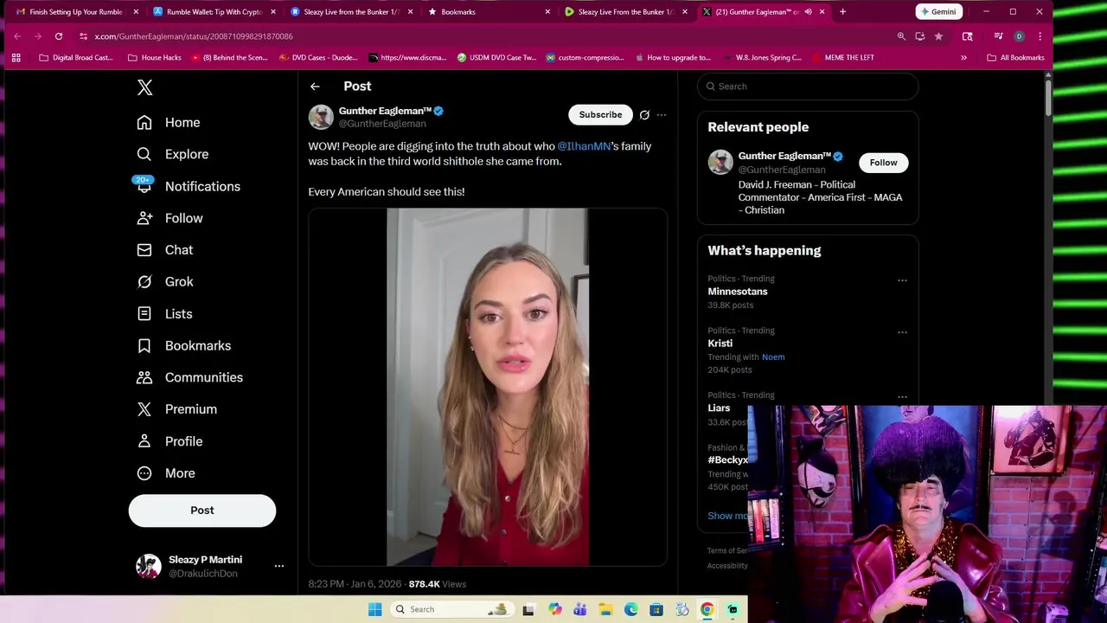Open Grok assistant
This screenshot has height=623, width=1107.
click(165, 281)
